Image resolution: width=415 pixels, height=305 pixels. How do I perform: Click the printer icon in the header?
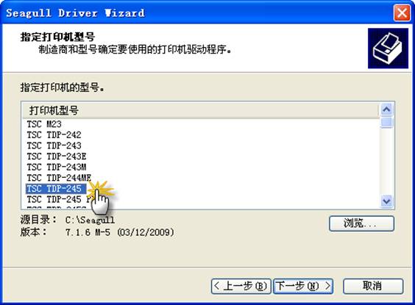(388, 48)
